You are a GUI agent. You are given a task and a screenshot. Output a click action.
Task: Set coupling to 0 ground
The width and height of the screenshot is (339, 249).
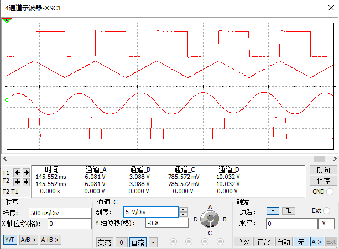coord(121,242)
